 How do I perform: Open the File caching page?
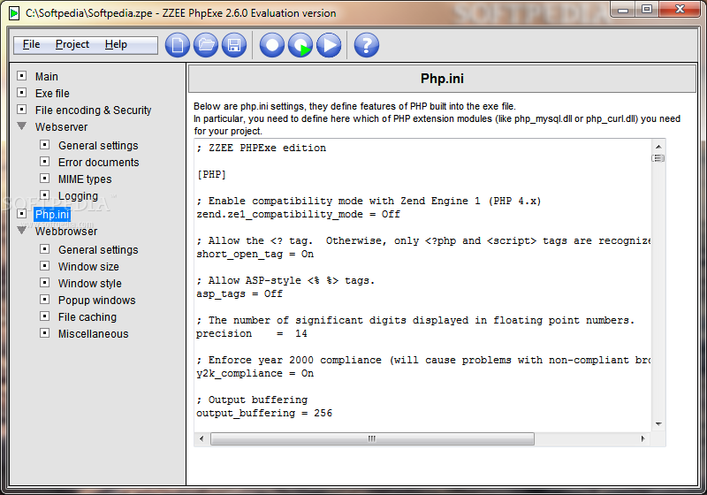[x=87, y=317]
